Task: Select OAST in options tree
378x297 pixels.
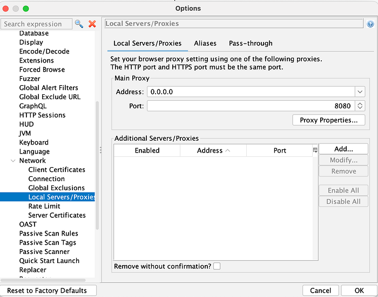Action: pyautogui.click(x=28, y=224)
